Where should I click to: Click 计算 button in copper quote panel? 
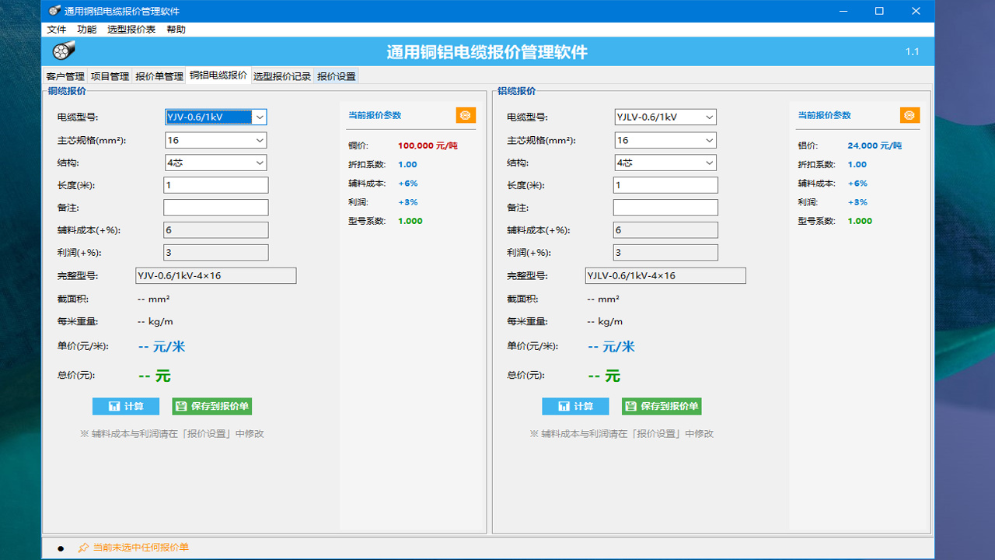[x=126, y=406]
